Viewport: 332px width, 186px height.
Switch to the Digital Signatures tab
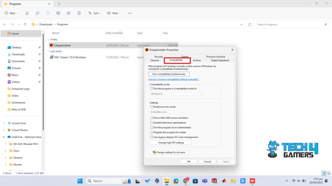coord(220,60)
